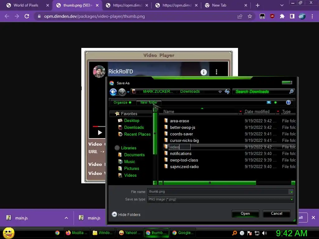Select Downloads in Favorites
This screenshot has width=319, height=239.
pyautogui.click(x=134, y=127)
